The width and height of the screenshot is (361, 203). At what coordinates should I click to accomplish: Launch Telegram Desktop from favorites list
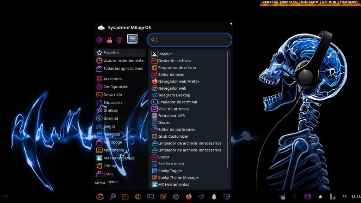174,95
